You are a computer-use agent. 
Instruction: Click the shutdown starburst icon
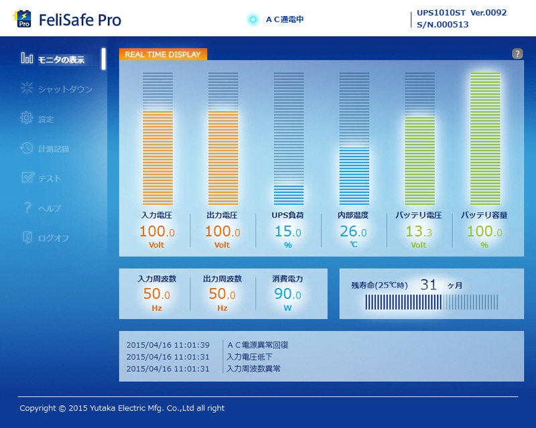pyautogui.click(x=27, y=88)
